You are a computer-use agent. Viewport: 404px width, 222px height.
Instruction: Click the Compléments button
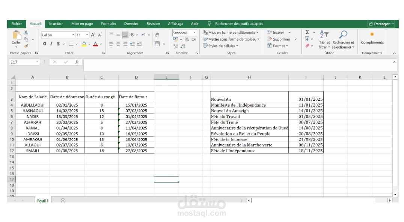coord(372,38)
